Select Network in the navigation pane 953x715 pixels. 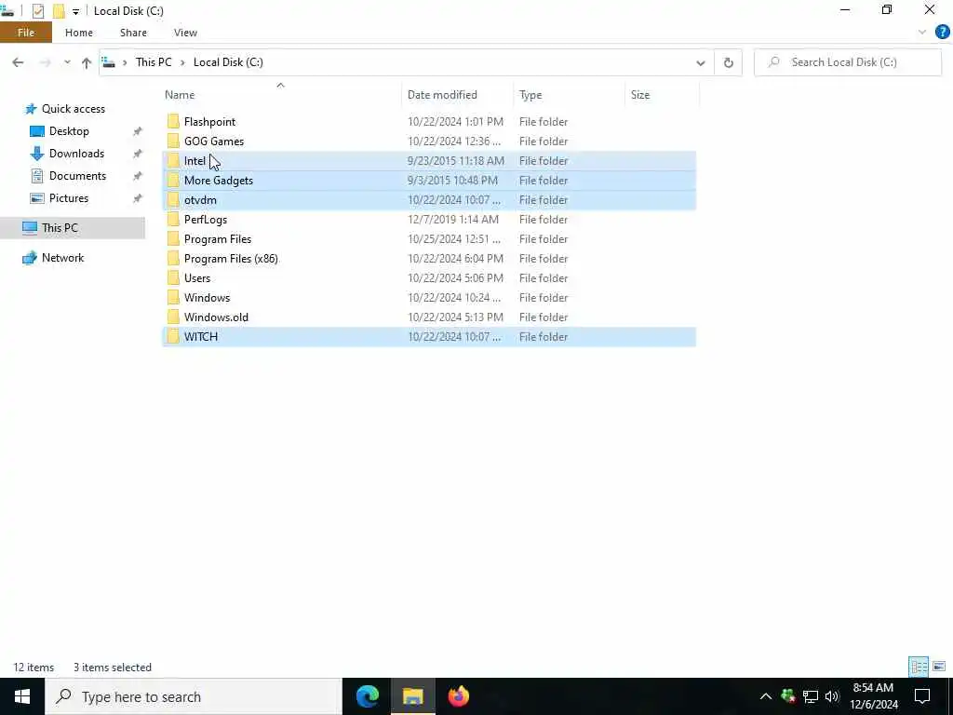[62, 258]
